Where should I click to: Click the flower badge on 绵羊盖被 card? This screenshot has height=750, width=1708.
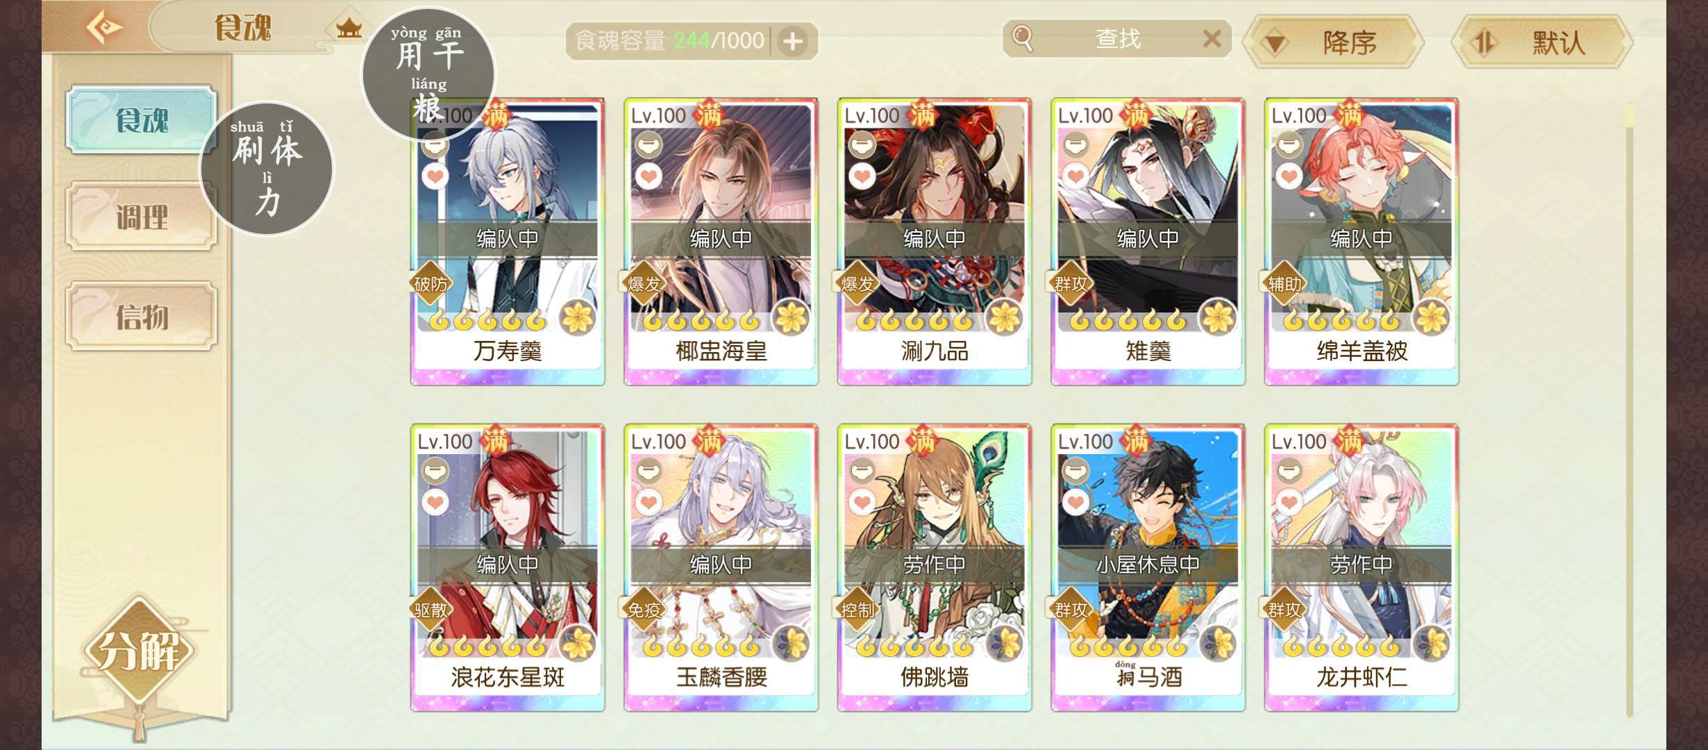pyautogui.click(x=1431, y=319)
